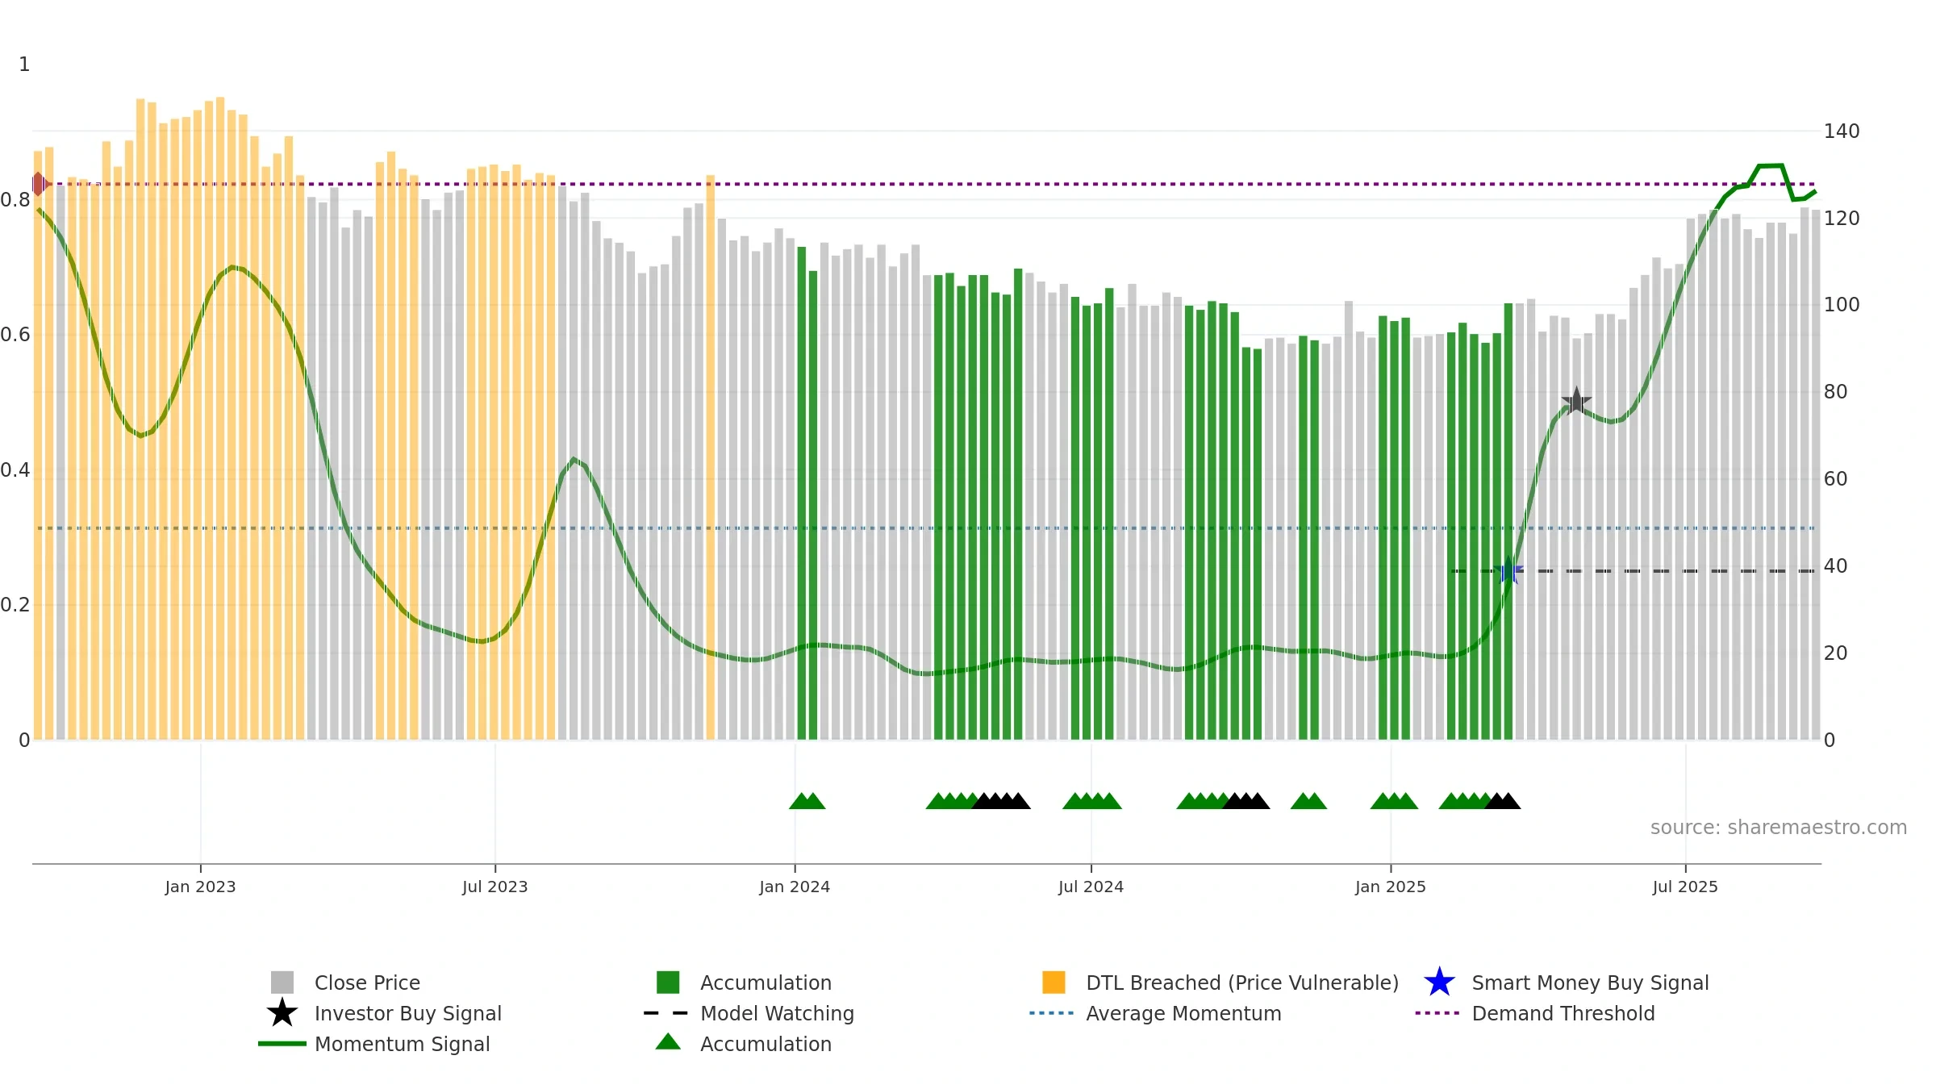Screen dimensions: 1936x1089
Task: Click the purple dotted Demand Threshold legend icon
Action: click(1437, 1013)
